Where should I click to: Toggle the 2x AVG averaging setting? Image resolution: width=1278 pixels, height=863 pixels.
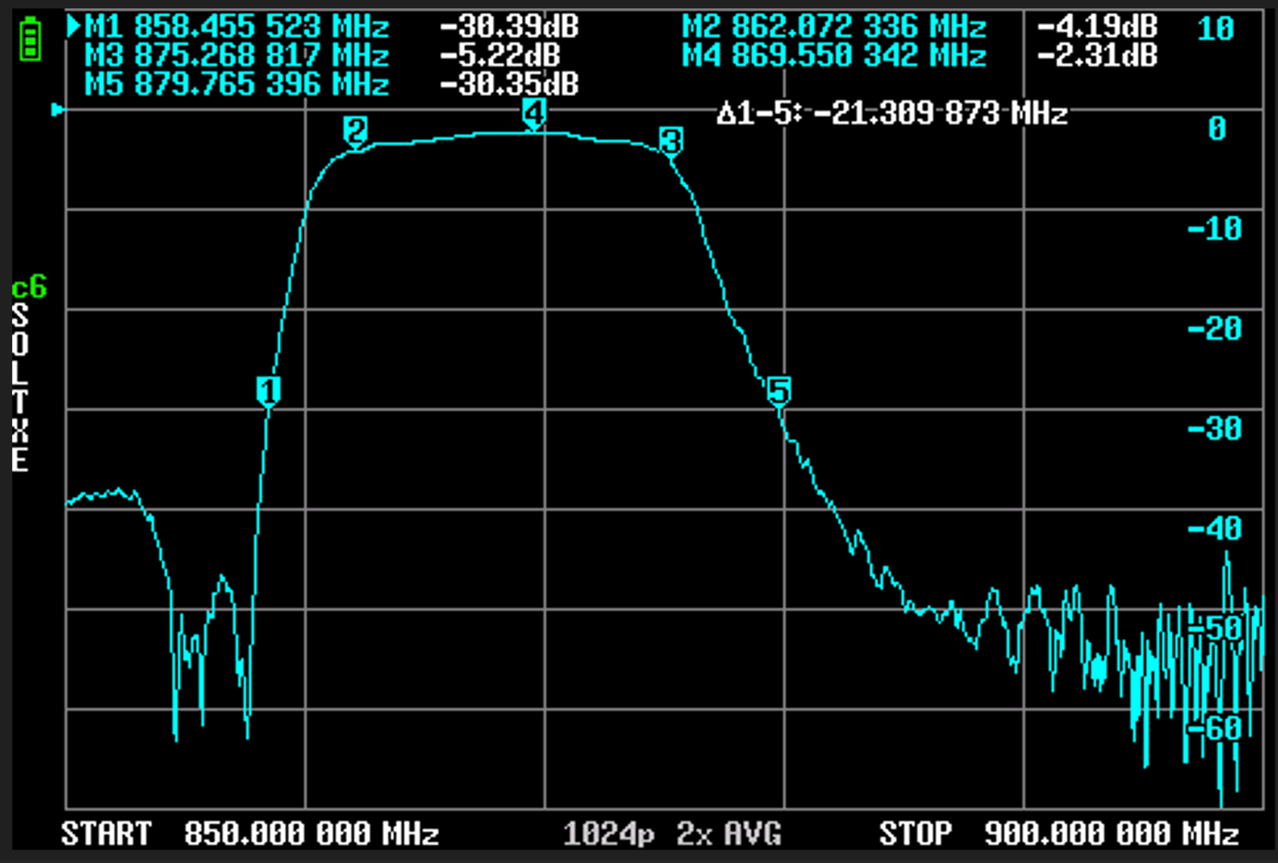click(729, 834)
